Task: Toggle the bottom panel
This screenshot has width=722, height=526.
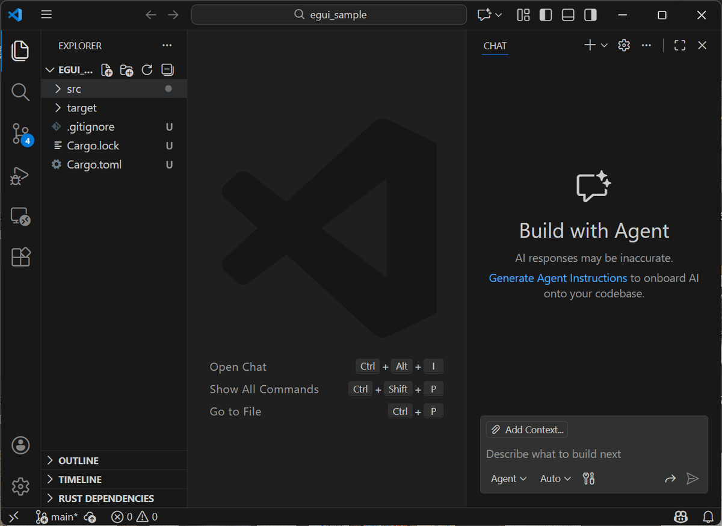Action: tap(568, 15)
